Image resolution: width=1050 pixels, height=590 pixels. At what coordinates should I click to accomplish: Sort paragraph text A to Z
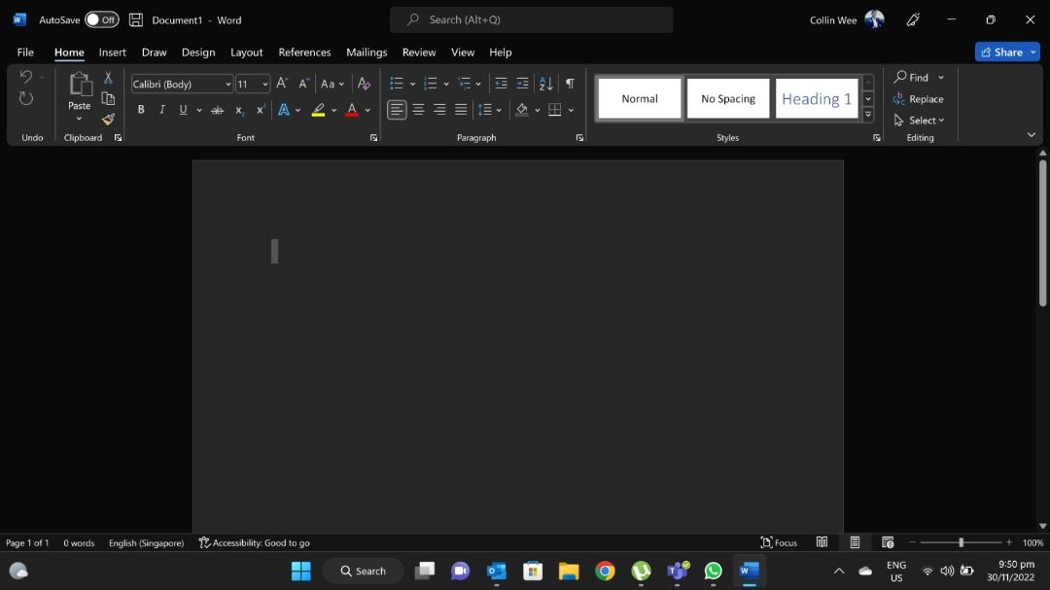(x=545, y=83)
